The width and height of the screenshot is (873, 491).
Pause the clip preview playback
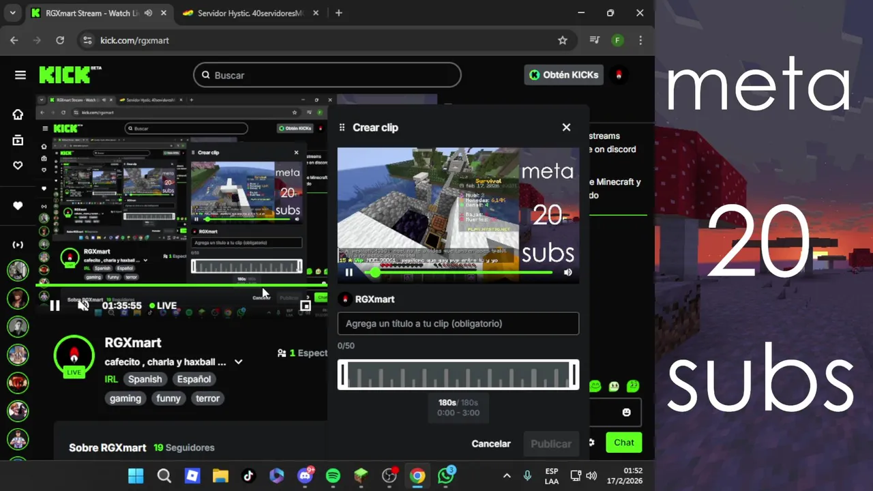pyautogui.click(x=349, y=272)
